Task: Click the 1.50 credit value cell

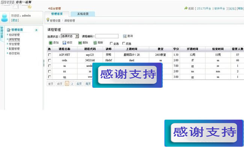Action: (176, 55)
